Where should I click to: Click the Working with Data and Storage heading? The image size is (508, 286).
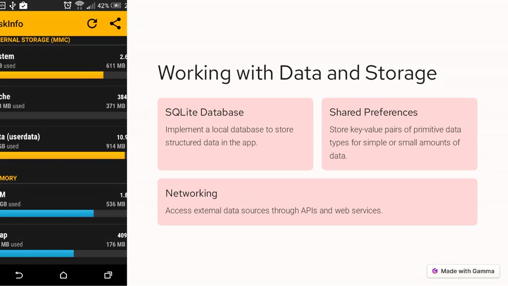click(297, 73)
